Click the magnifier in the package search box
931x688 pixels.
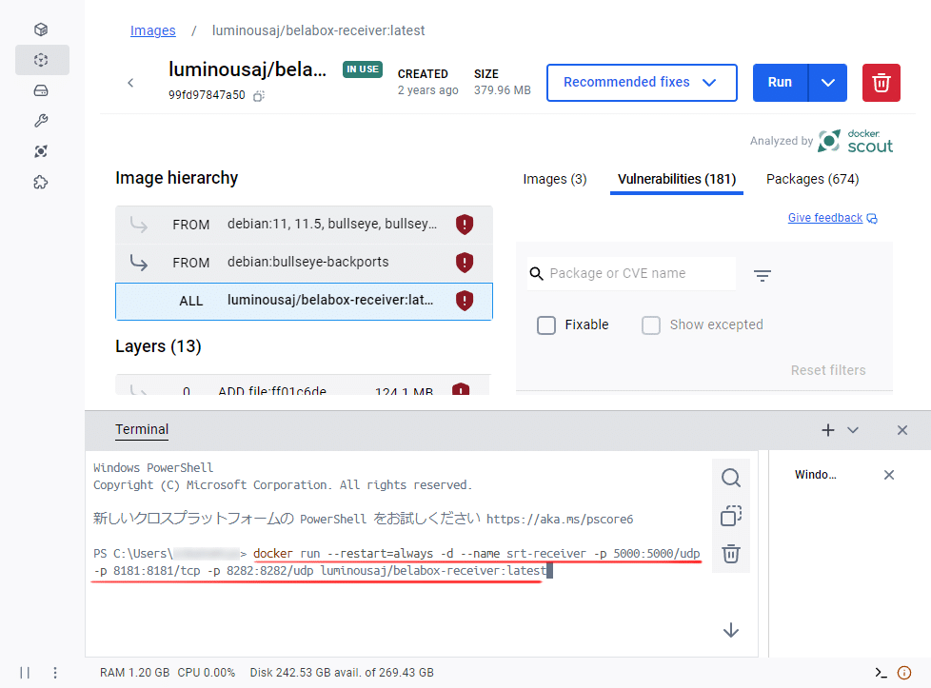pyautogui.click(x=536, y=274)
